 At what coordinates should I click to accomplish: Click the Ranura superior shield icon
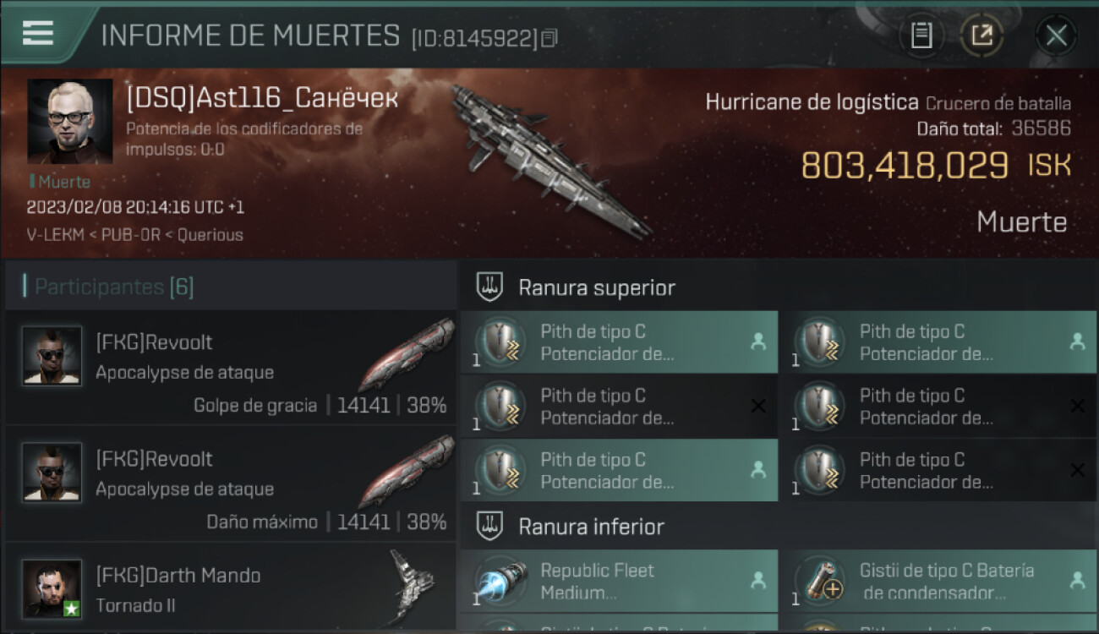pos(490,287)
